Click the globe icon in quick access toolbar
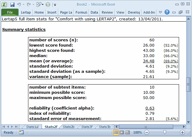The width and height of the screenshot is (192, 137). click(x=48, y=5)
